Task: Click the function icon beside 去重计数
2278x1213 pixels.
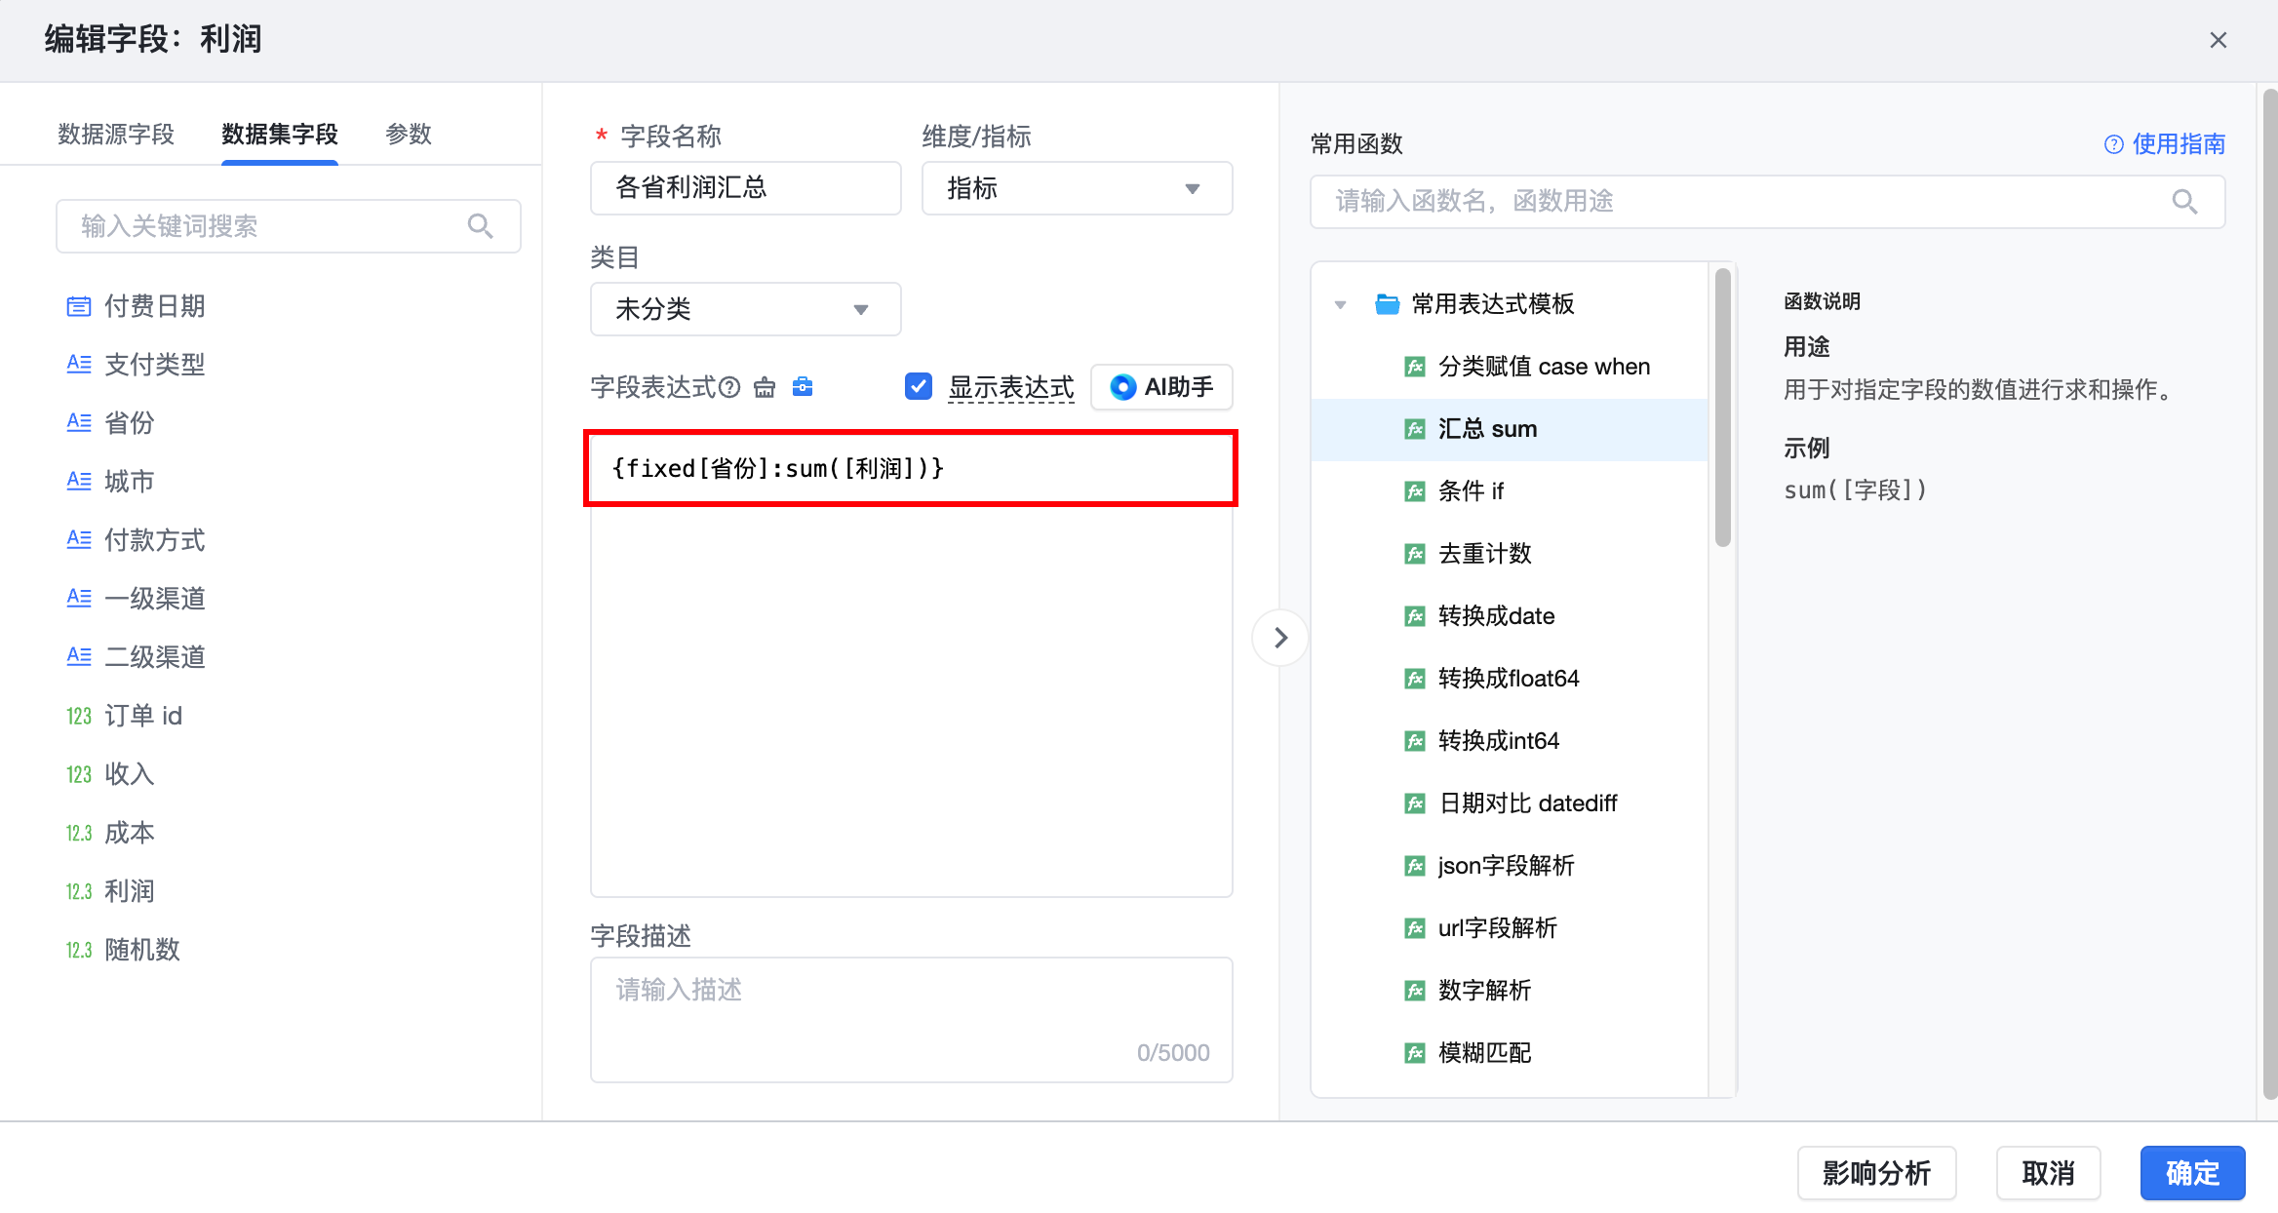Action: click(1414, 554)
